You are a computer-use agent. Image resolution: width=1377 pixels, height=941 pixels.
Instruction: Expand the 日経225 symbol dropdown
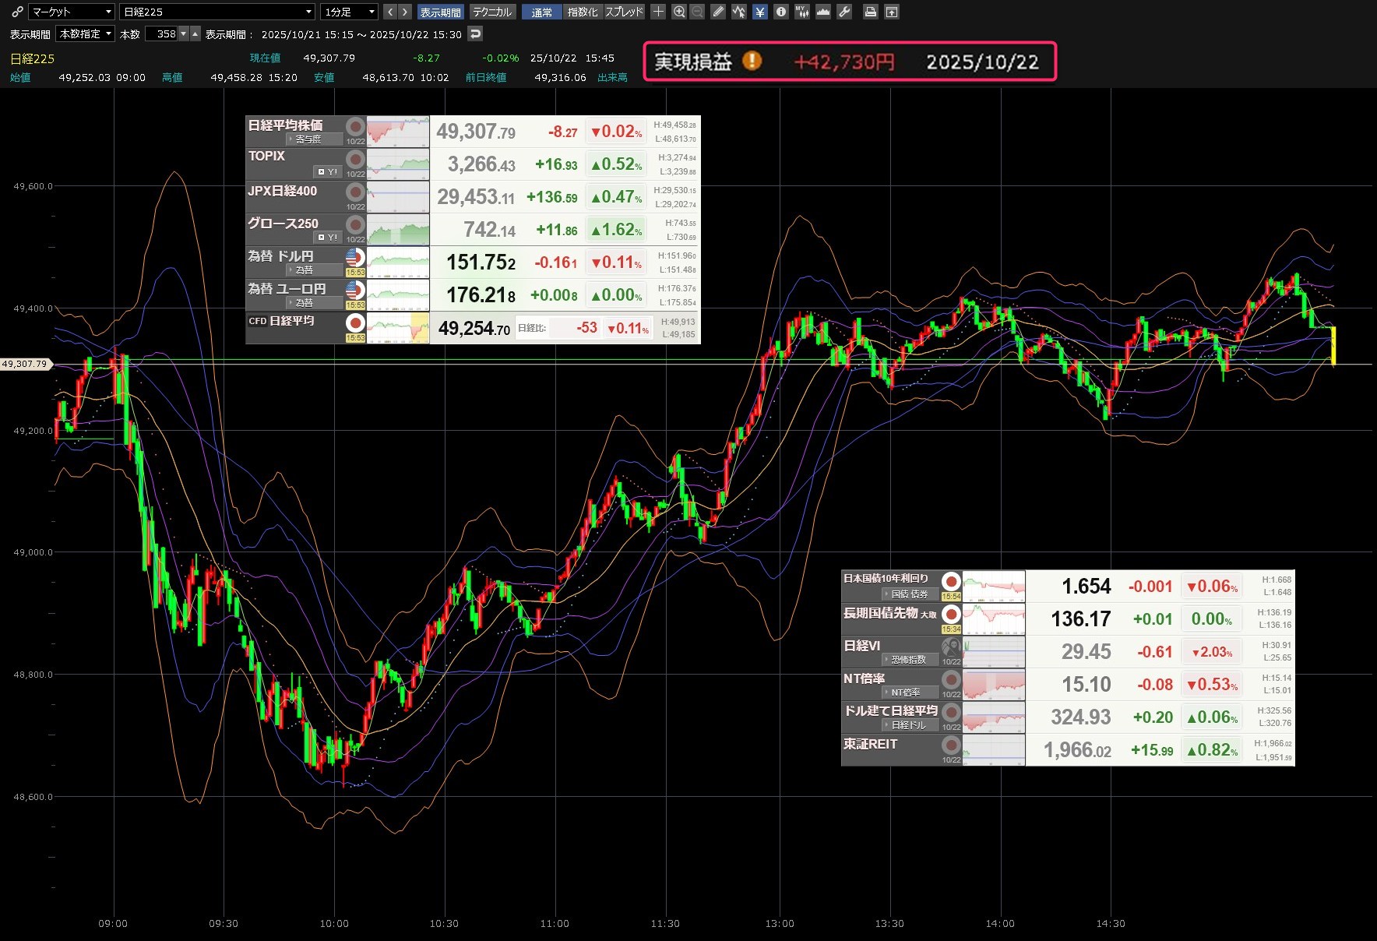(217, 12)
